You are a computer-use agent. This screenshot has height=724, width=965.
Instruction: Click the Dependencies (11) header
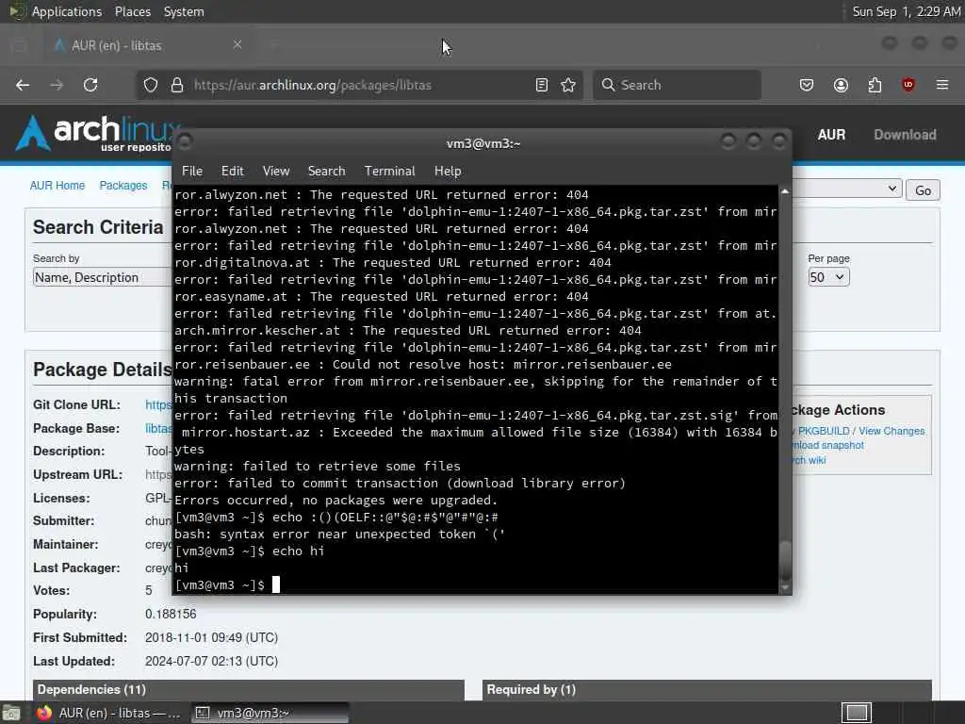coord(91,689)
